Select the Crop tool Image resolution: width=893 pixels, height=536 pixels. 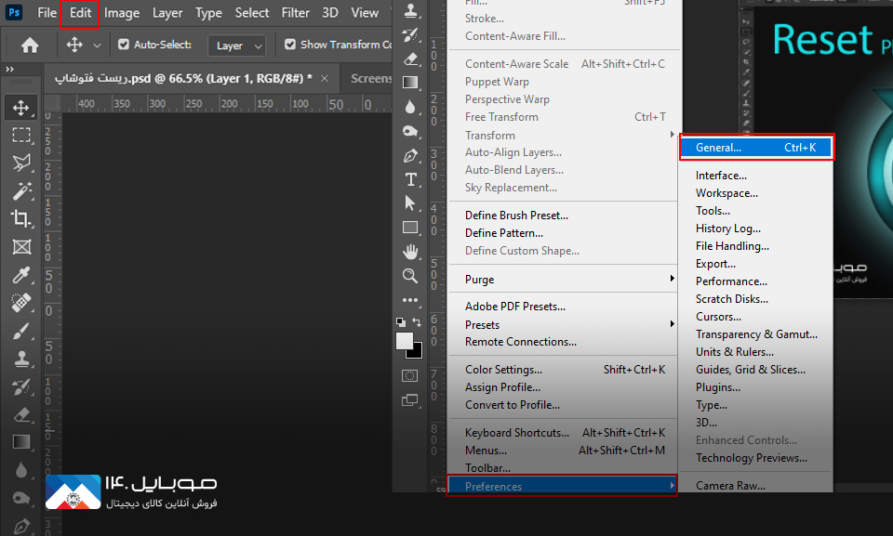pyautogui.click(x=21, y=218)
